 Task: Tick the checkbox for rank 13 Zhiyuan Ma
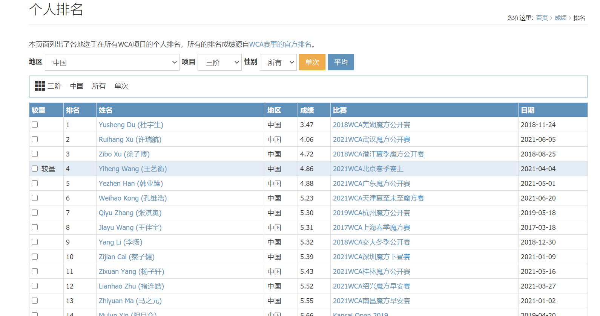tap(35, 301)
